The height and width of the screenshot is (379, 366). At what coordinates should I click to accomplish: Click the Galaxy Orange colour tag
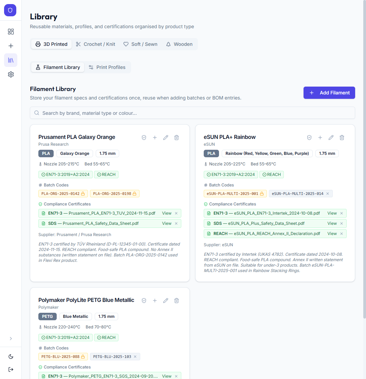(75, 154)
